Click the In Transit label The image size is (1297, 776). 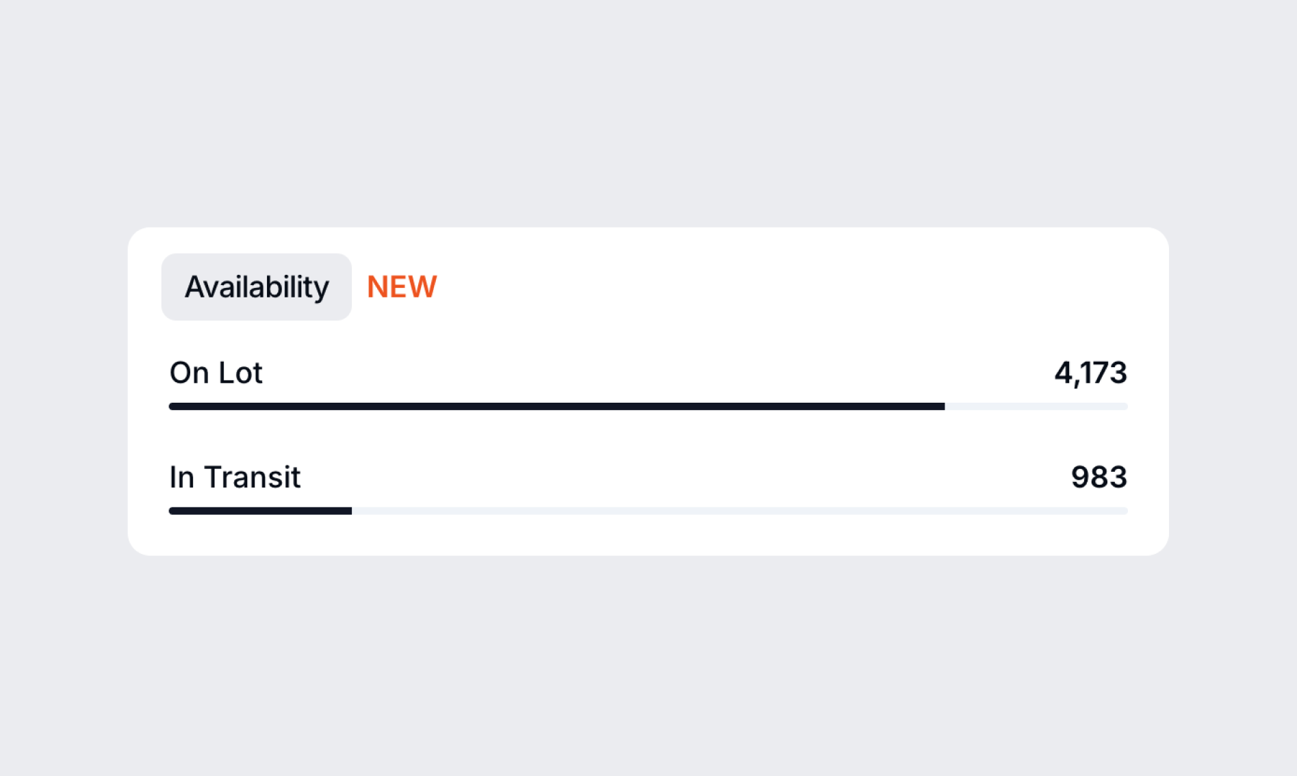(234, 477)
